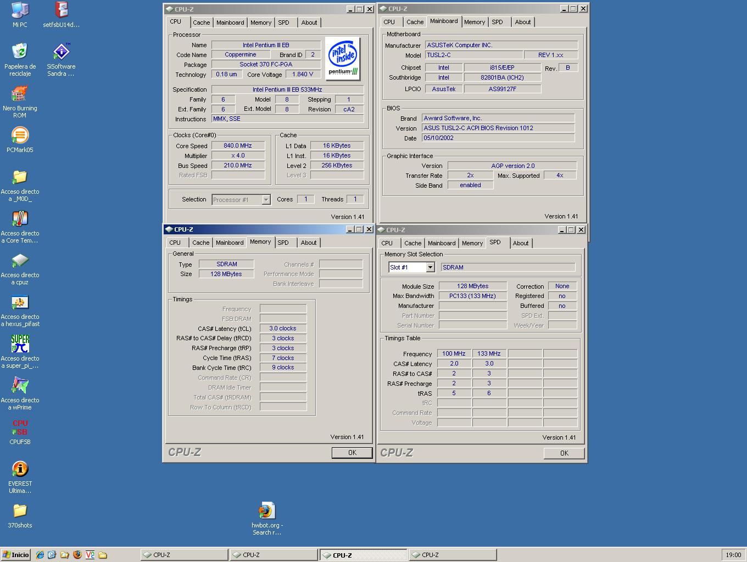Click the Cycle Time (tRAS) value 7 clocks
This screenshot has width=747, height=562.
pos(283,358)
